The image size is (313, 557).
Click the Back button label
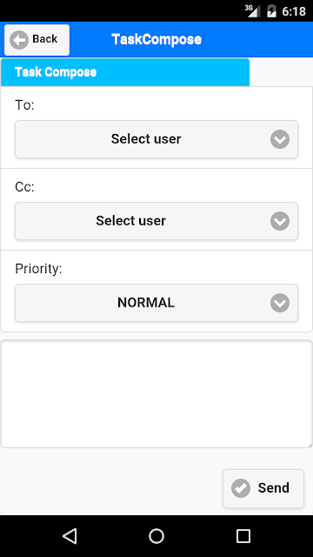[x=44, y=38]
